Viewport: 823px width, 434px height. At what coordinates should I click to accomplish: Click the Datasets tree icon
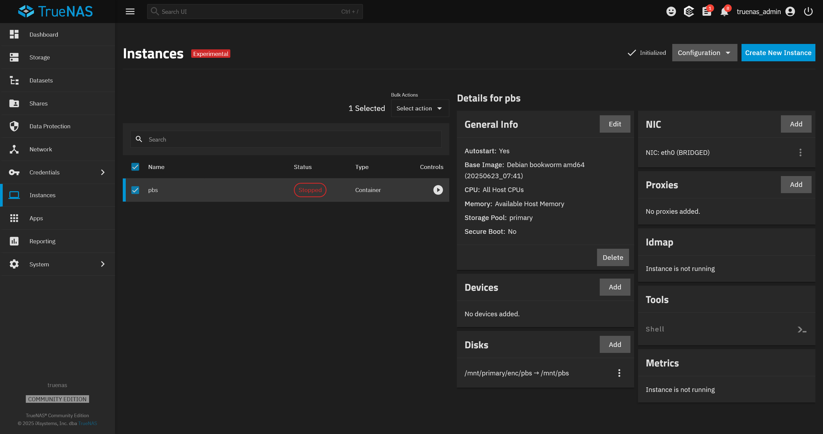(14, 80)
